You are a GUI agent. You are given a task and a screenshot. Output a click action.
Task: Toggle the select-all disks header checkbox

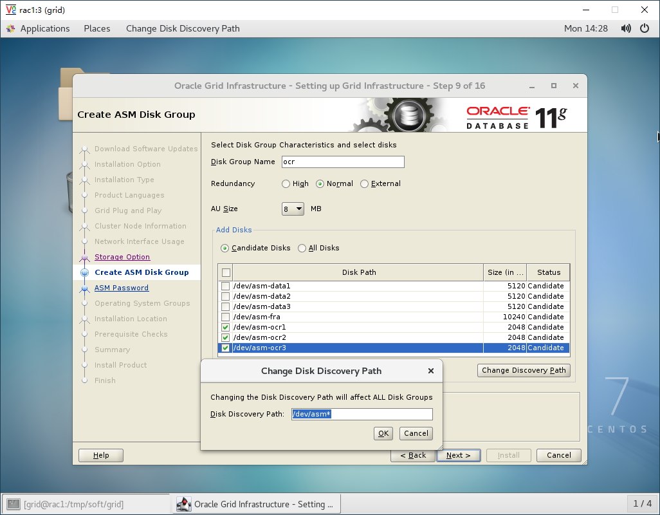click(x=226, y=272)
